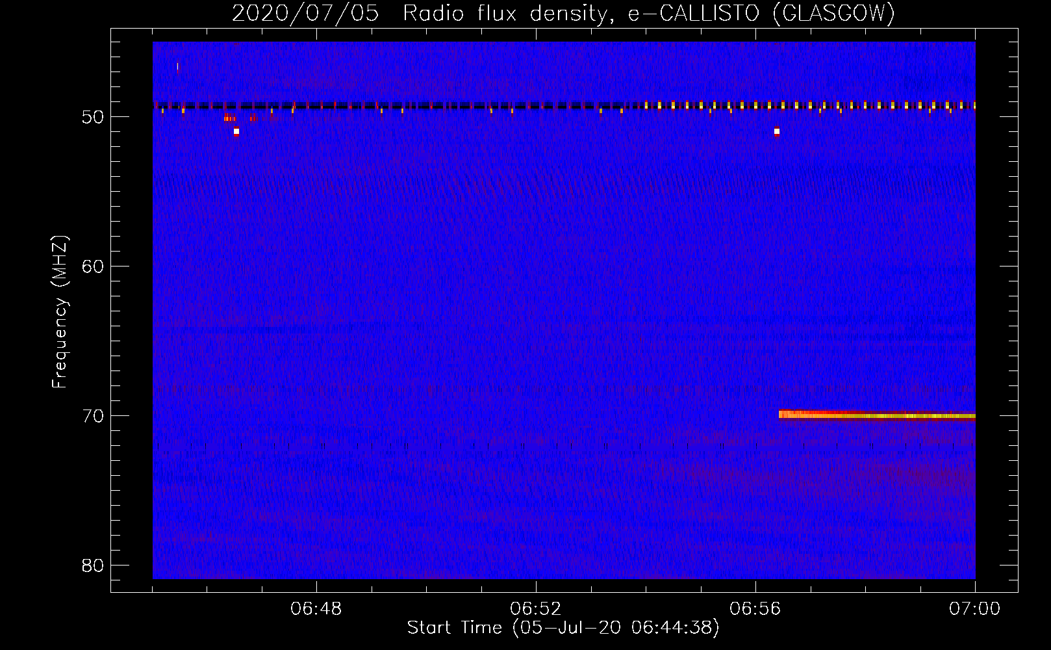1051x650 pixels.
Task: Click the 07:00 time tick label
Action: pos(975,609)
